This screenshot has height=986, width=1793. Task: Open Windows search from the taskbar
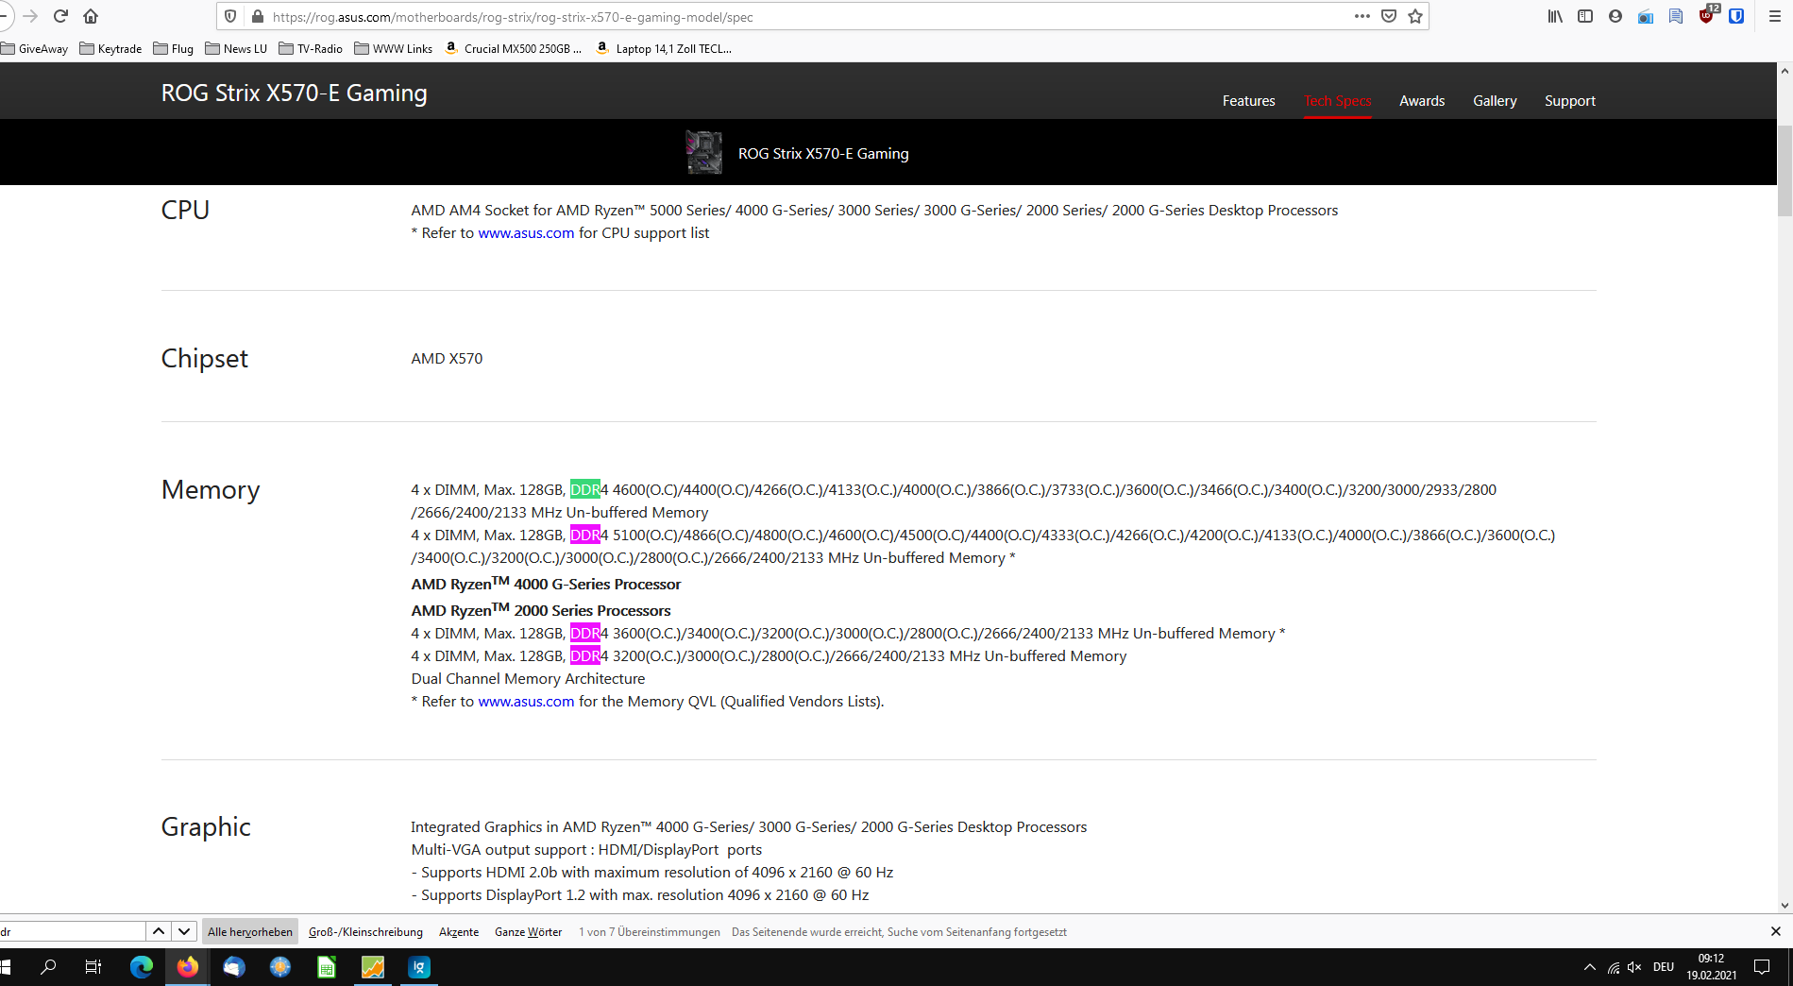click(x=48, y=967)
